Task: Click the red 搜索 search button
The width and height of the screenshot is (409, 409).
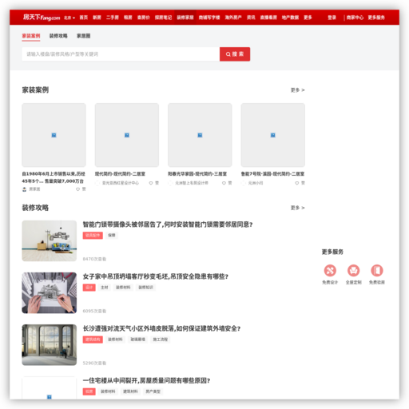Action: 235,54
